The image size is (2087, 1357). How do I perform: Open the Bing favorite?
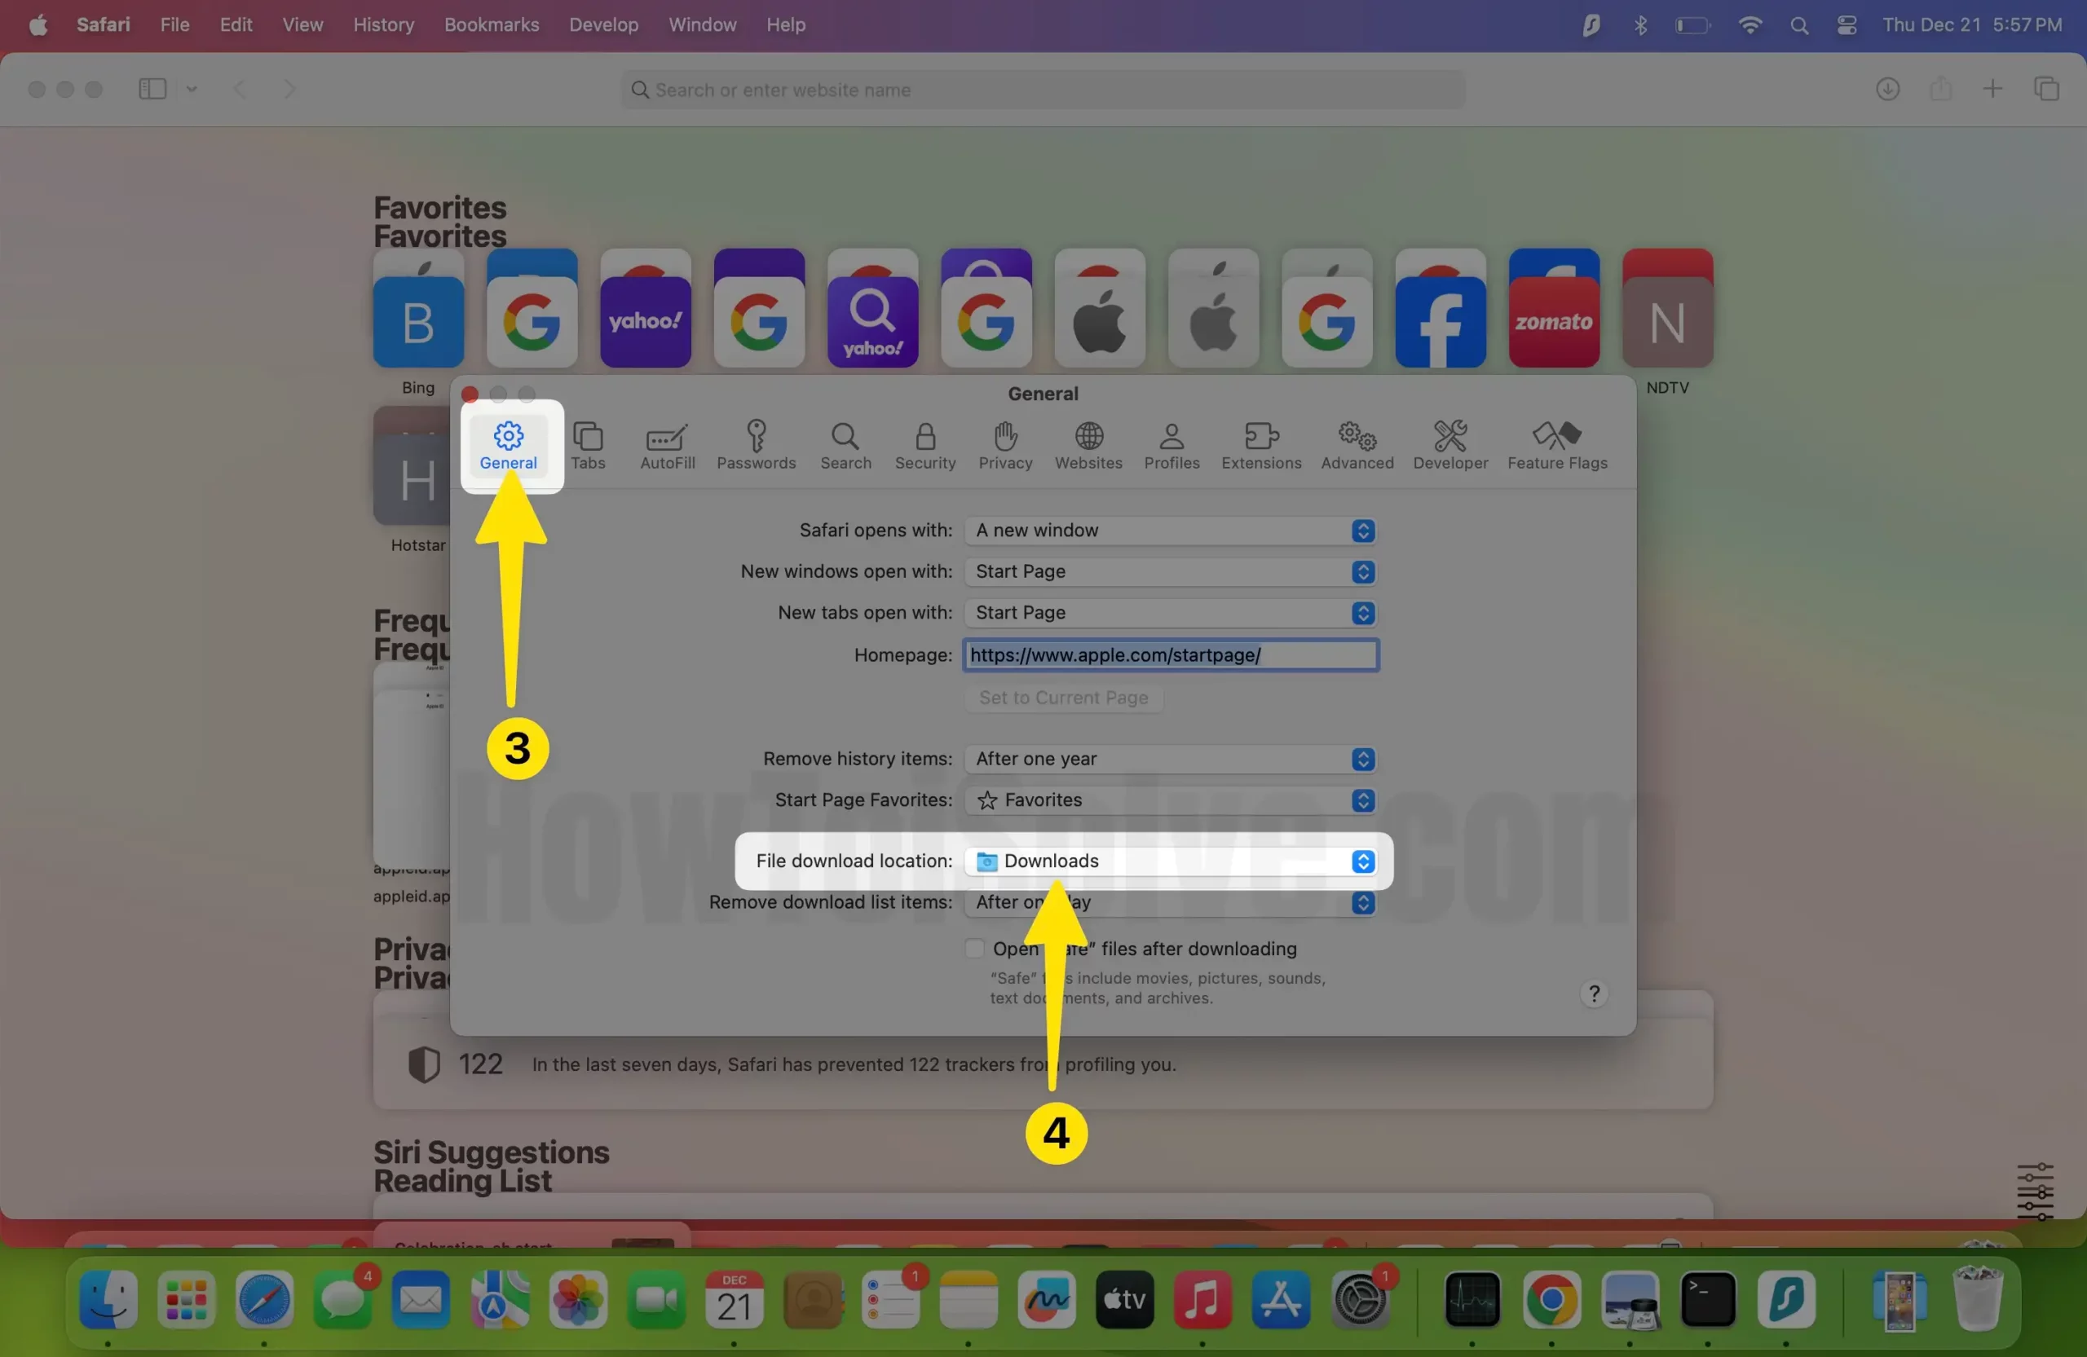point(418,322)
